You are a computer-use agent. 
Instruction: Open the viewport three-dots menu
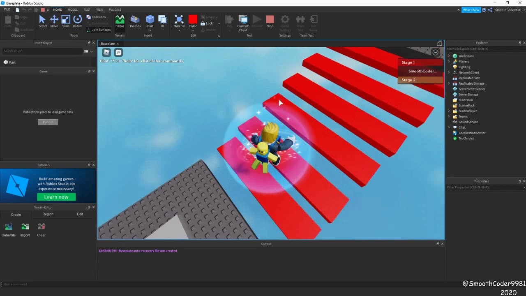coord(435,52)
